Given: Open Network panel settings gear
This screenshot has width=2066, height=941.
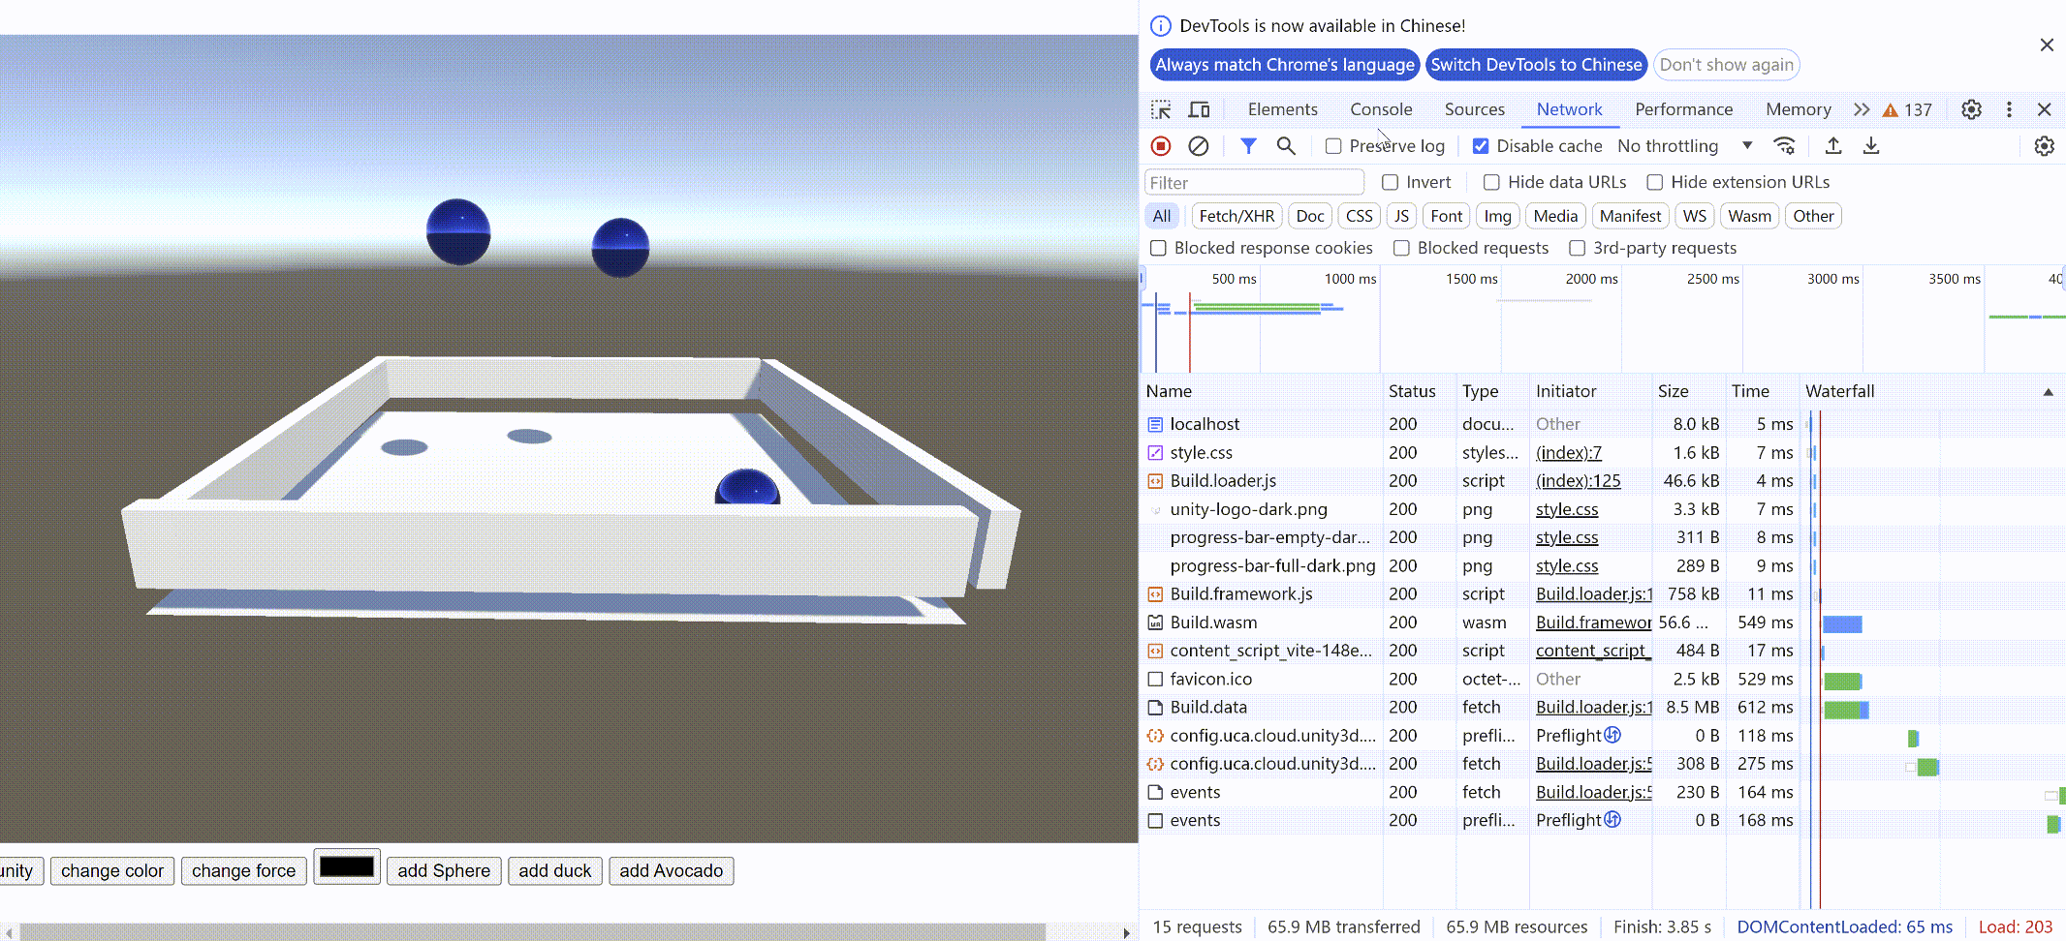Looking at the screenshot, I should click(2045, 146).
